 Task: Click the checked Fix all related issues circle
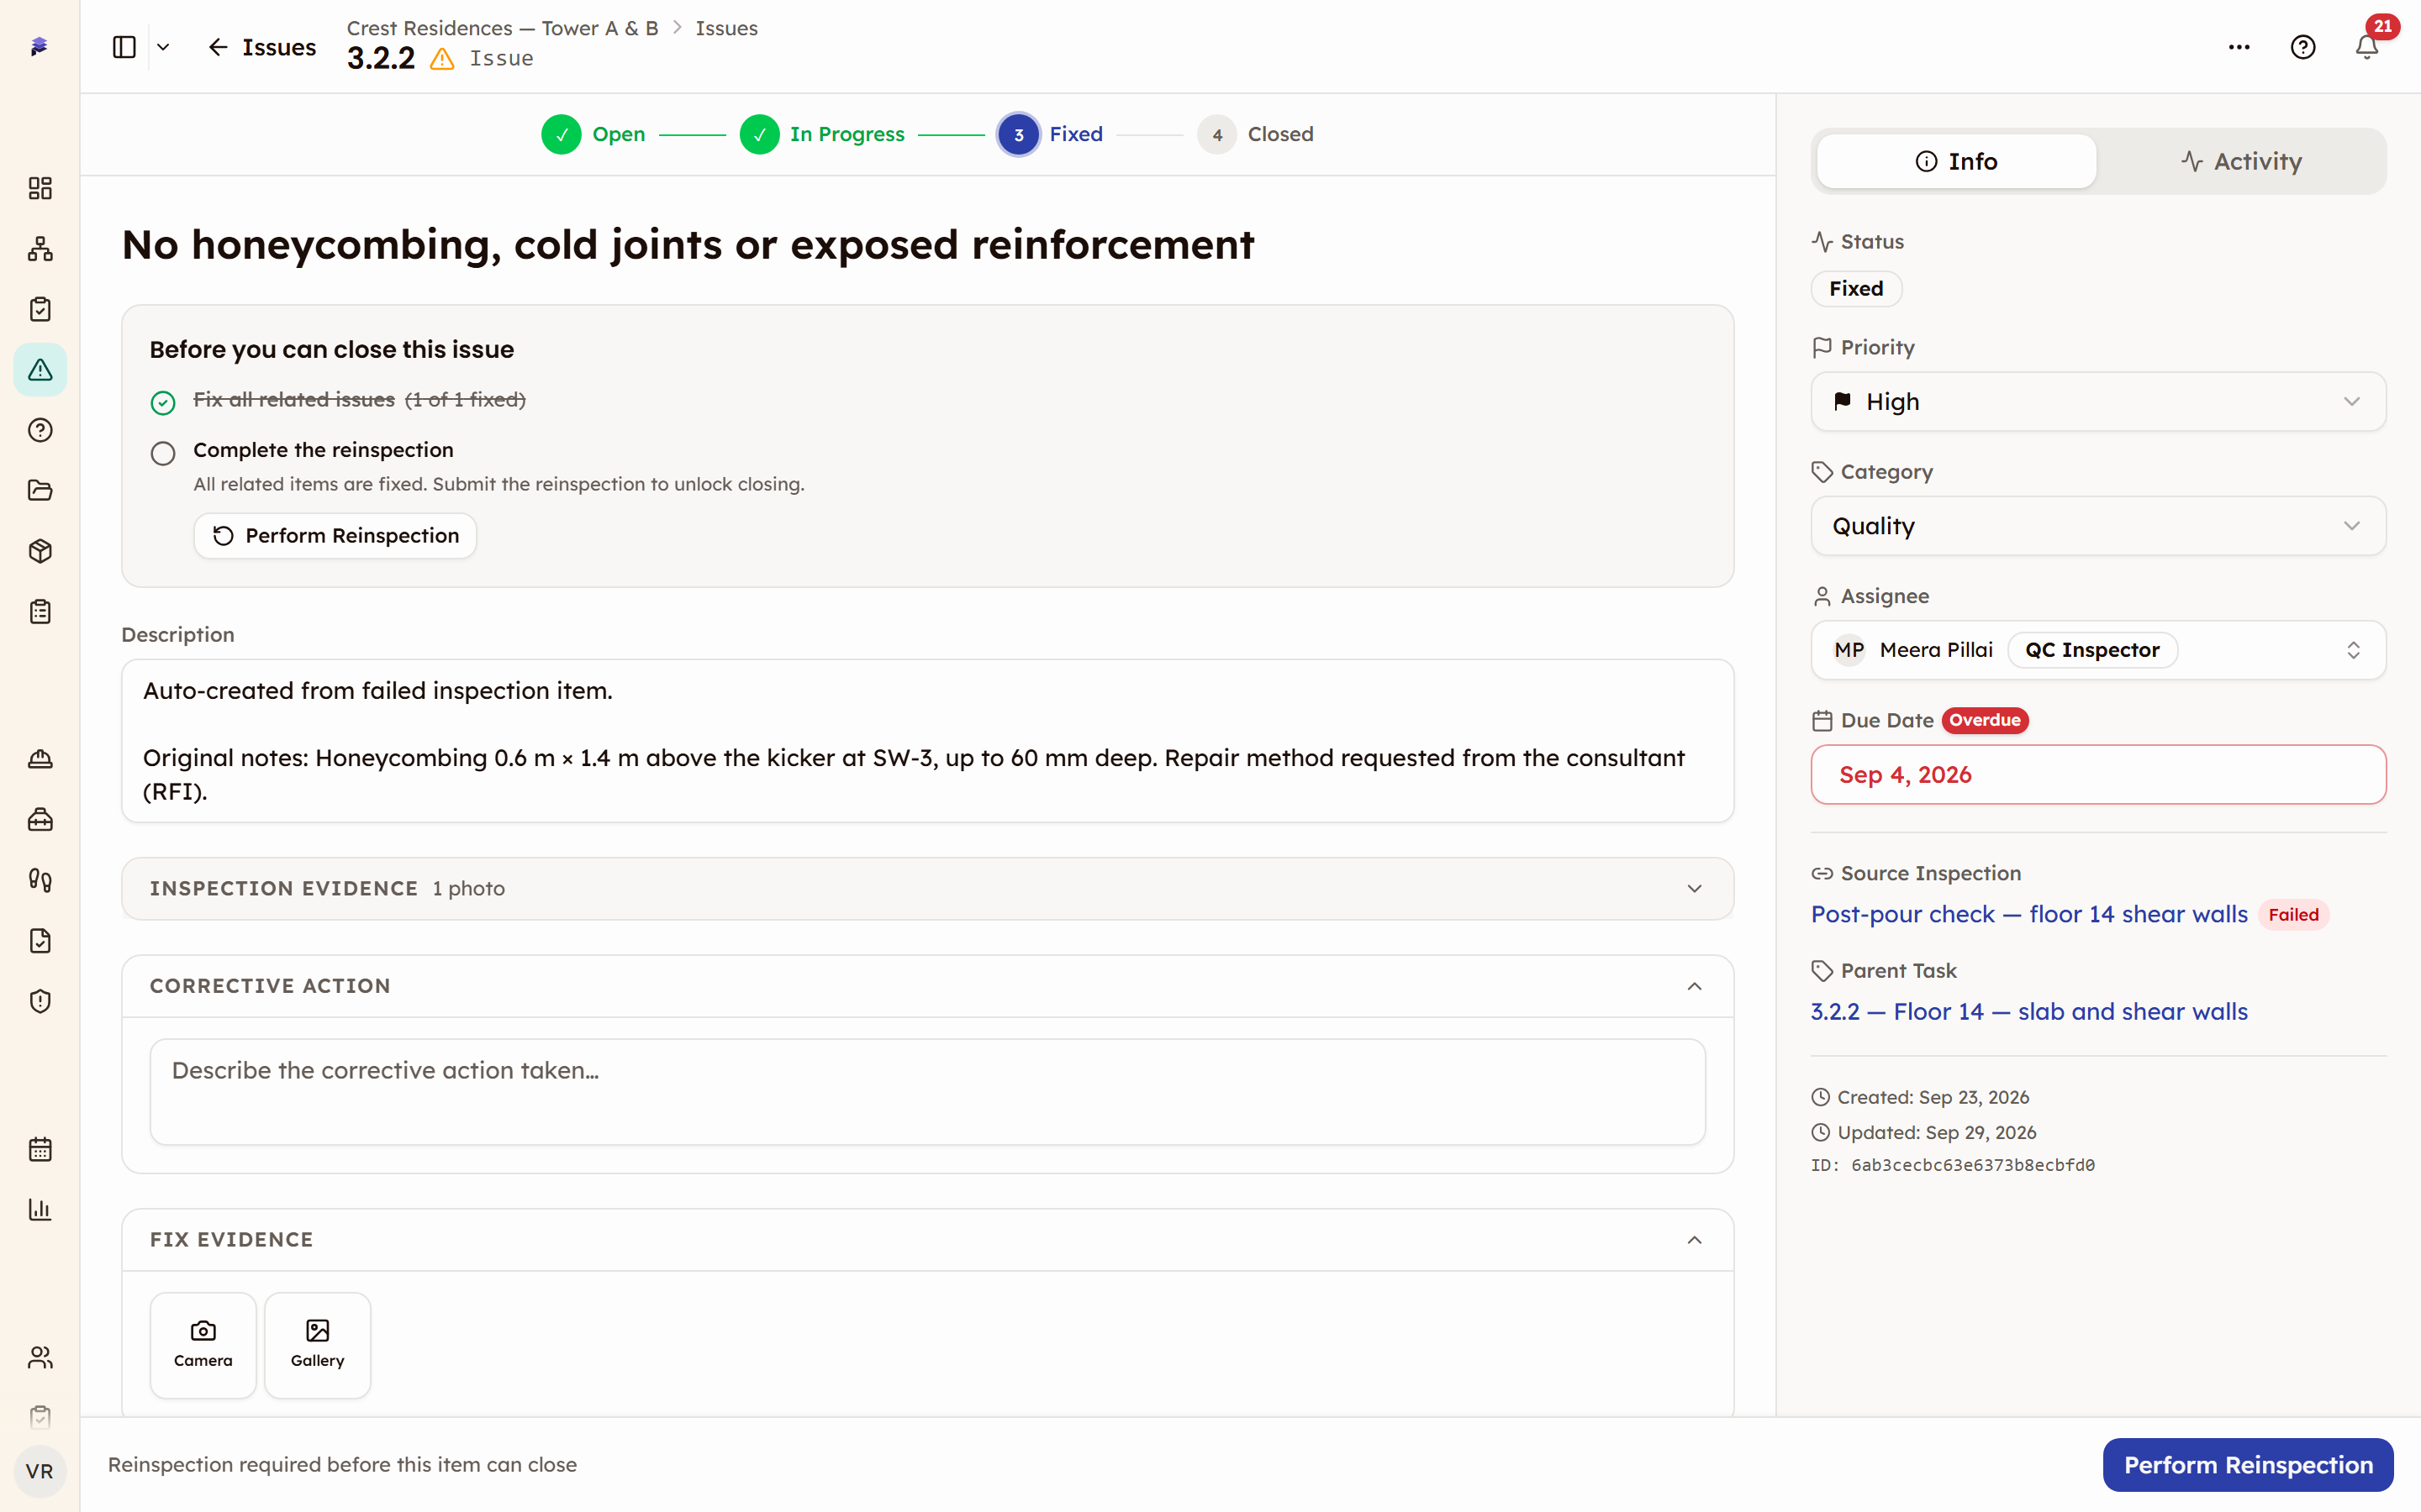(163, 402)
